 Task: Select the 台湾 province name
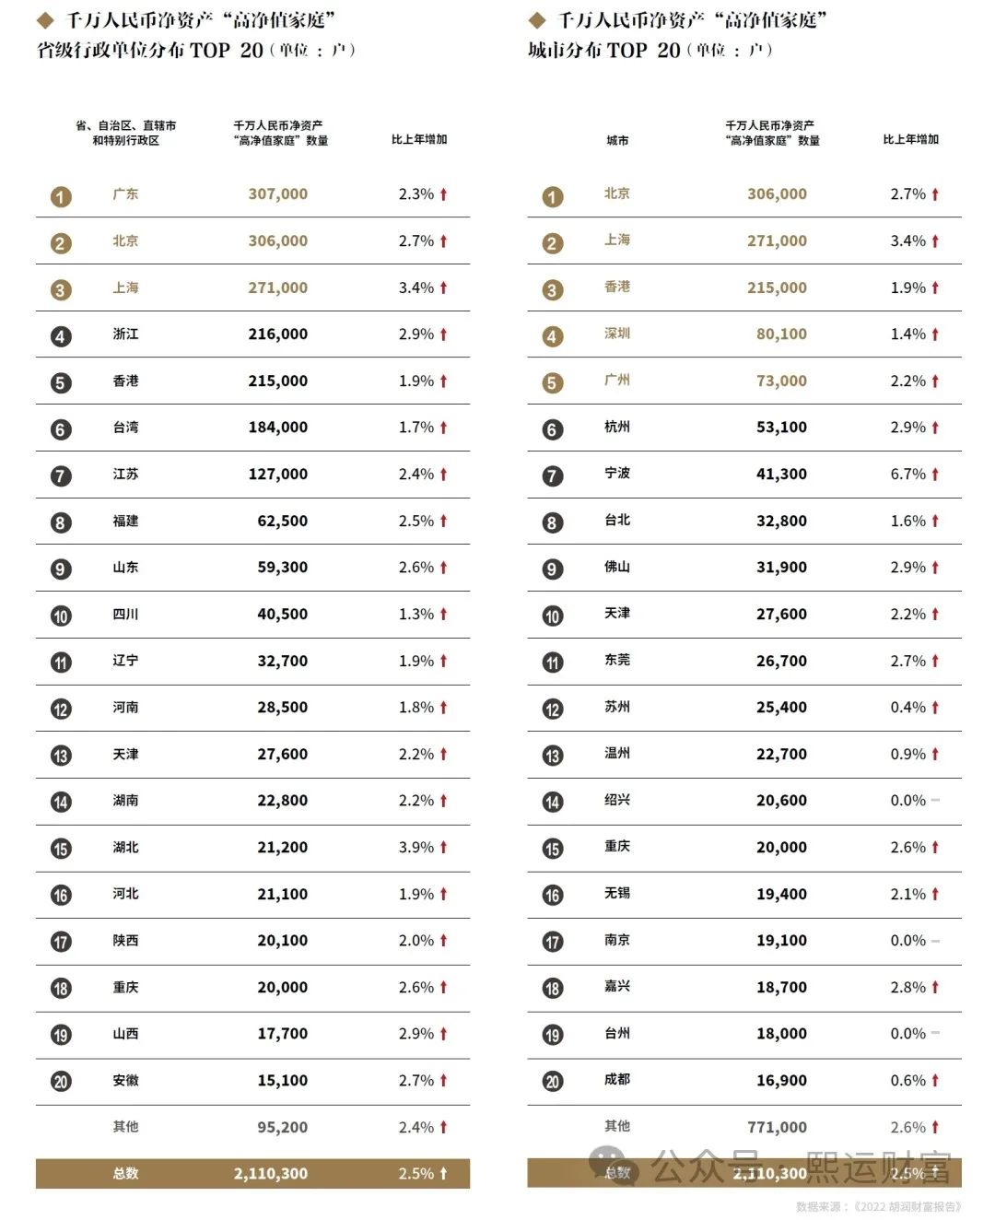pos(125,427)
